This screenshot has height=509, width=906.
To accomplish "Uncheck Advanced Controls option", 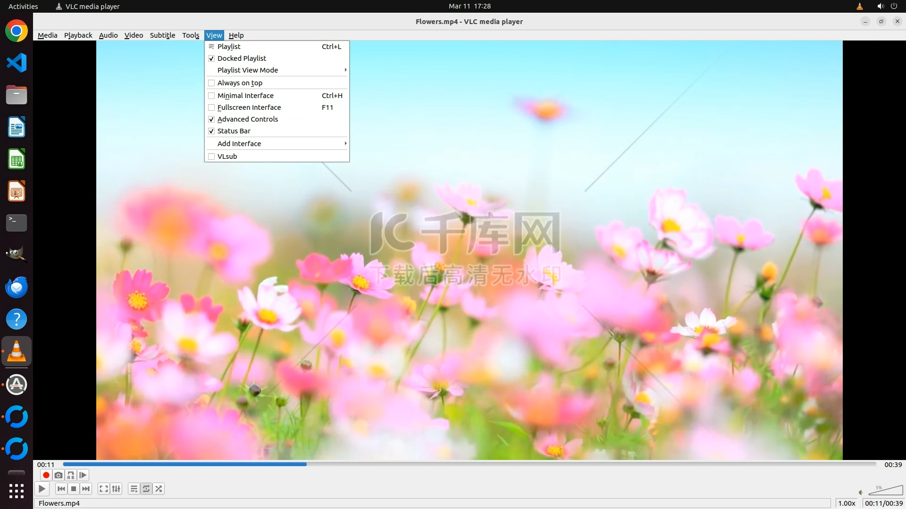I will point(247,119).
